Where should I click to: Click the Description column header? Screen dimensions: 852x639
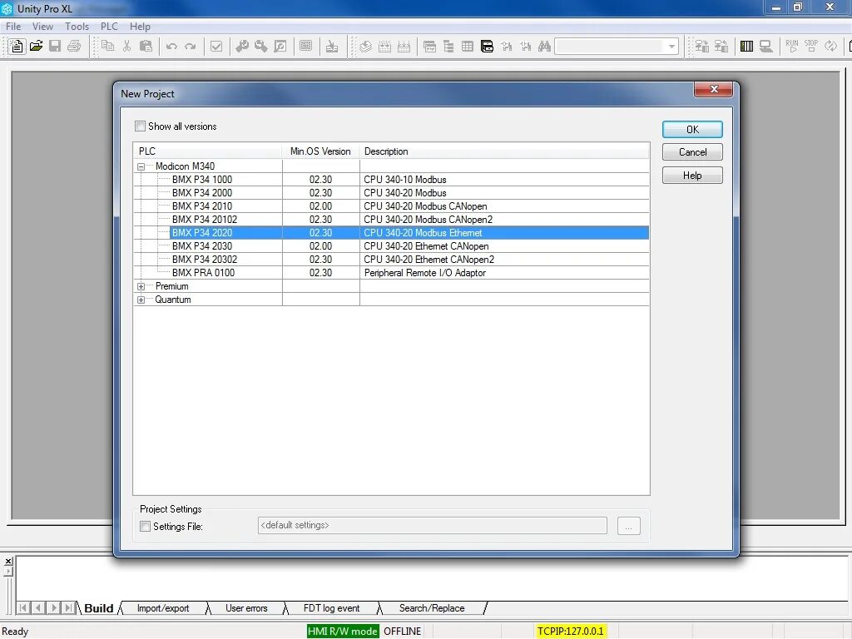(x=504, y=151)
